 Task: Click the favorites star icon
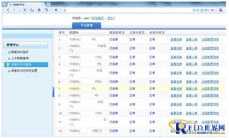click(x=56, y=10)
